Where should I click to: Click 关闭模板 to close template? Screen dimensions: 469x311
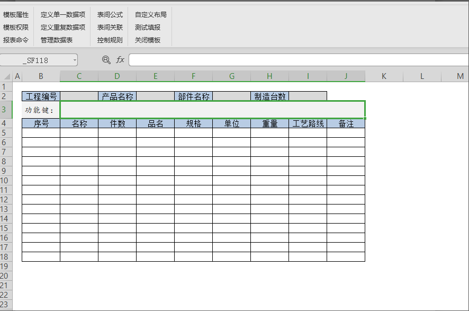[147, 40]
